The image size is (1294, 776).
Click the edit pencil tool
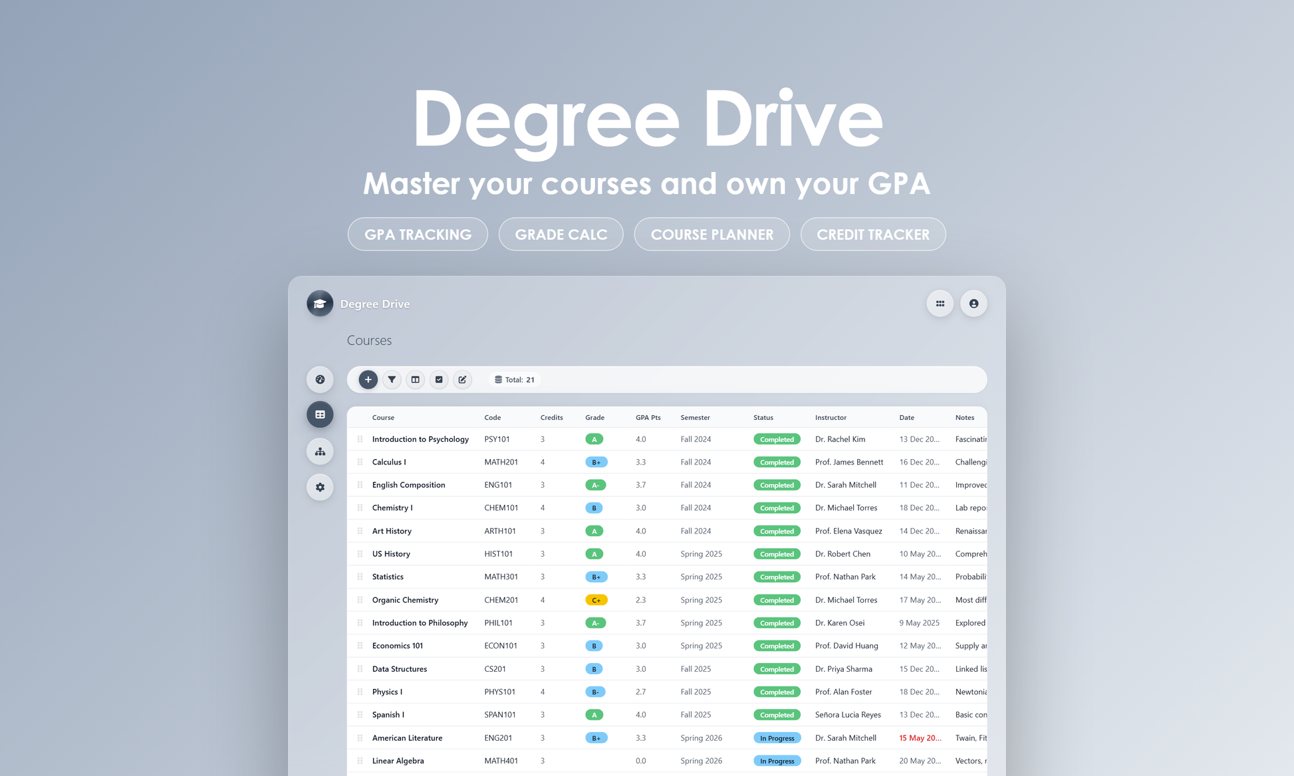tap(462, 379)
